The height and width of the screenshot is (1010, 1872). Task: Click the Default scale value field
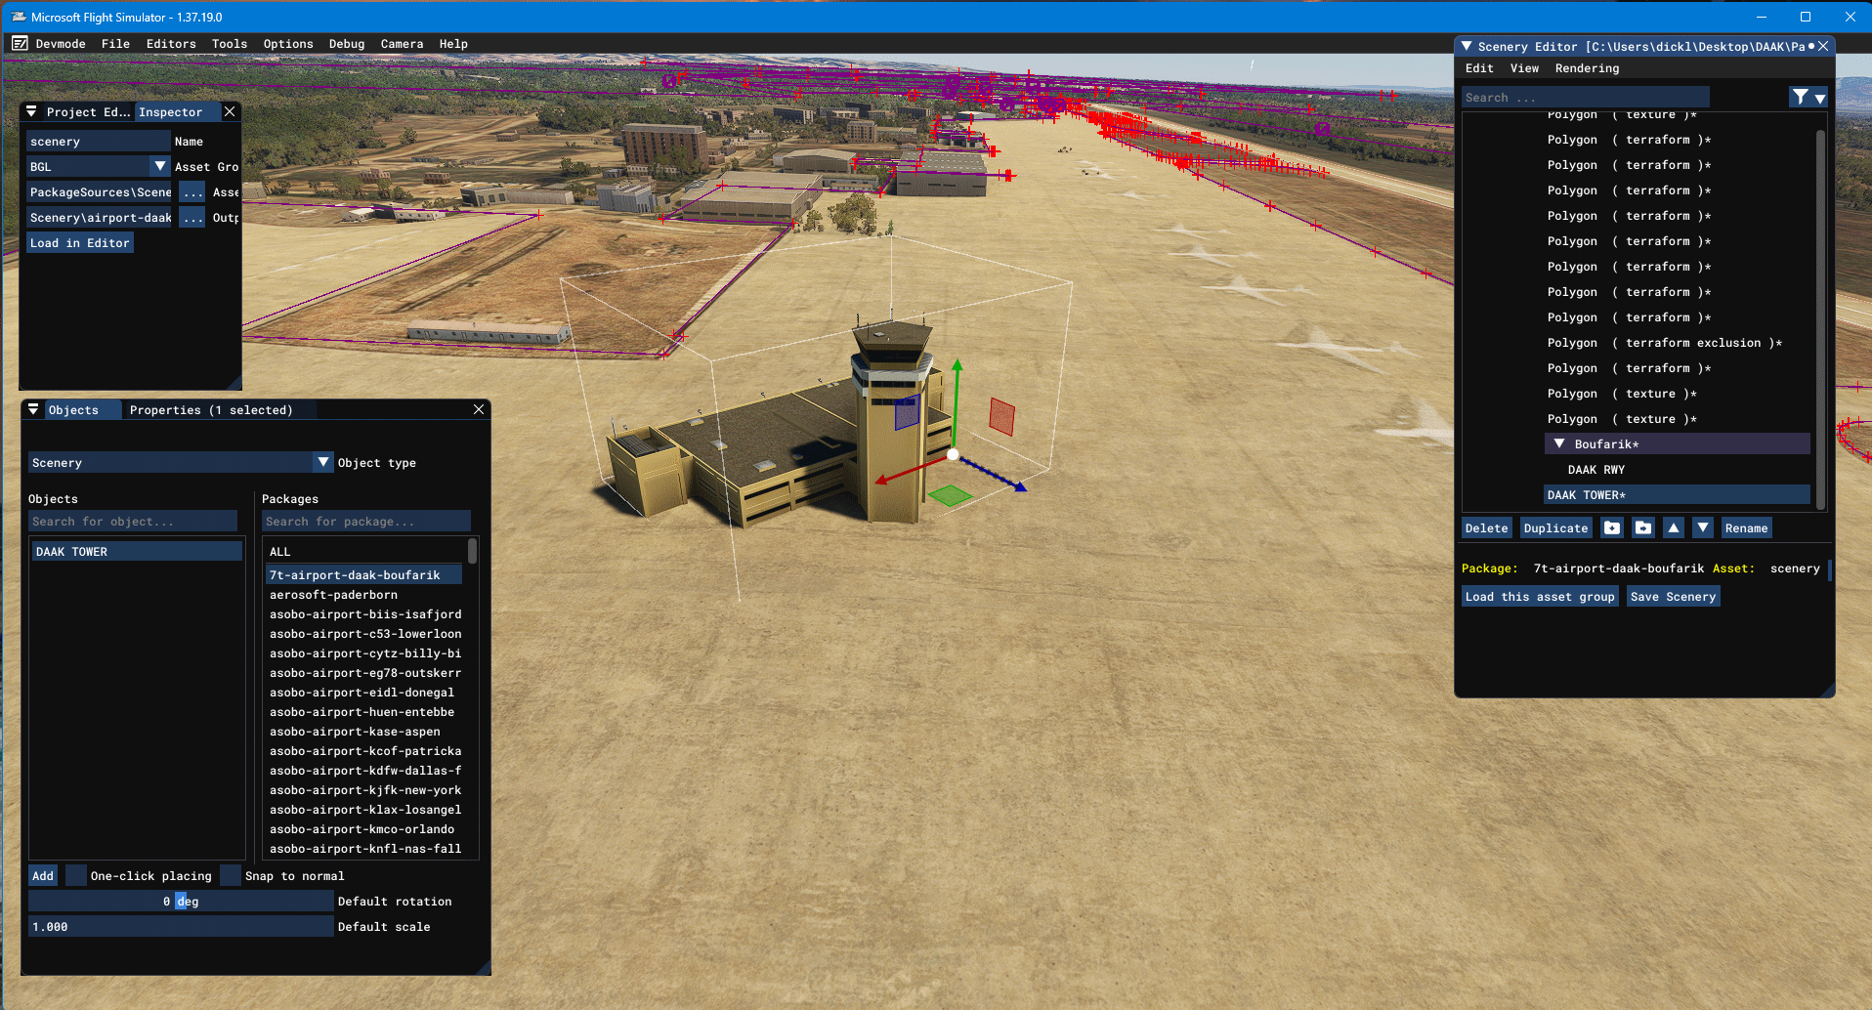[x=181, y=926]
